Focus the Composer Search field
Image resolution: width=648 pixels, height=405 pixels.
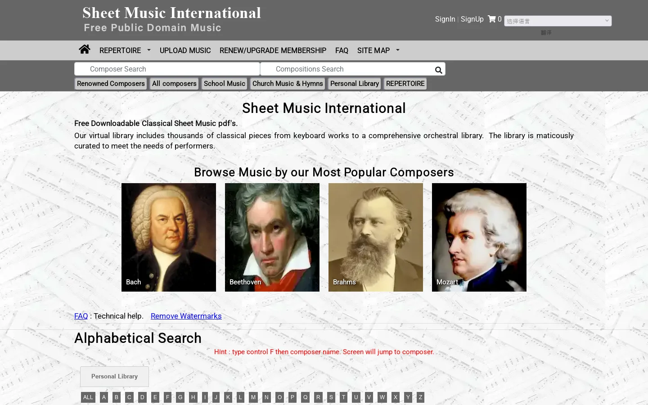pos(167,69)
